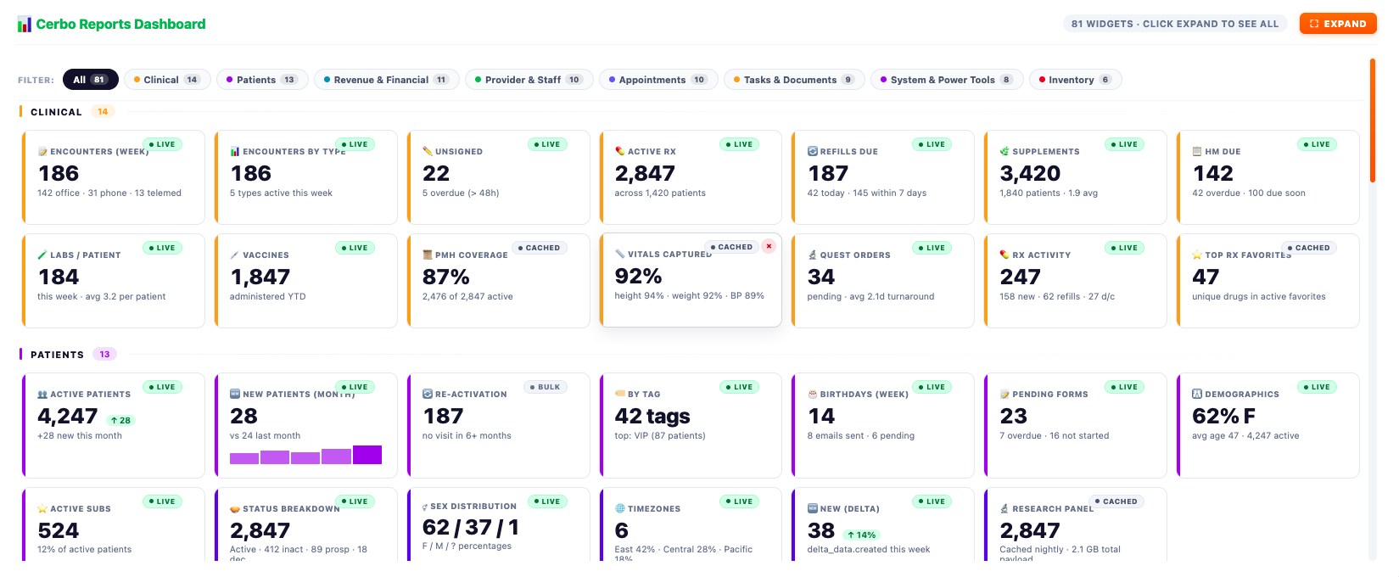Filter by Patients category

(x=262, y=80)
